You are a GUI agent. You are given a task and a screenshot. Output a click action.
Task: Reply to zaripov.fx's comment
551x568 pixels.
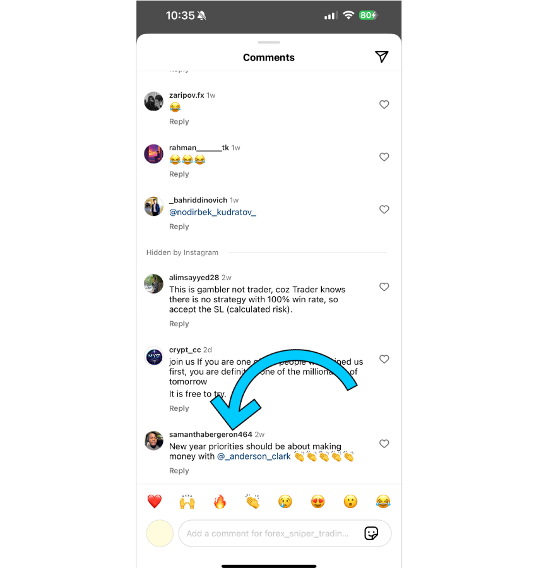[179, 122]
